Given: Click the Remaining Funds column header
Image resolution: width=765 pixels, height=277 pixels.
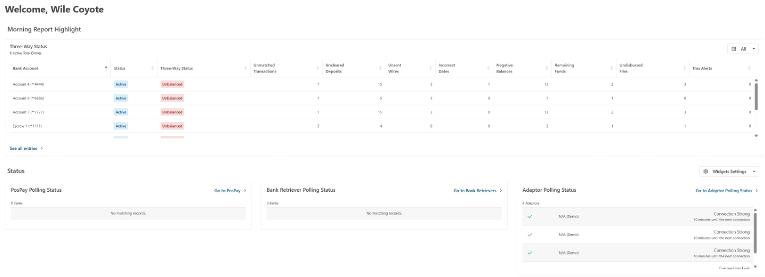Looking at the screenshot, I should tap(564, 68).
